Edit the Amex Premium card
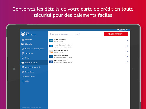Screen dimensions: 146x109 [127, 41]
